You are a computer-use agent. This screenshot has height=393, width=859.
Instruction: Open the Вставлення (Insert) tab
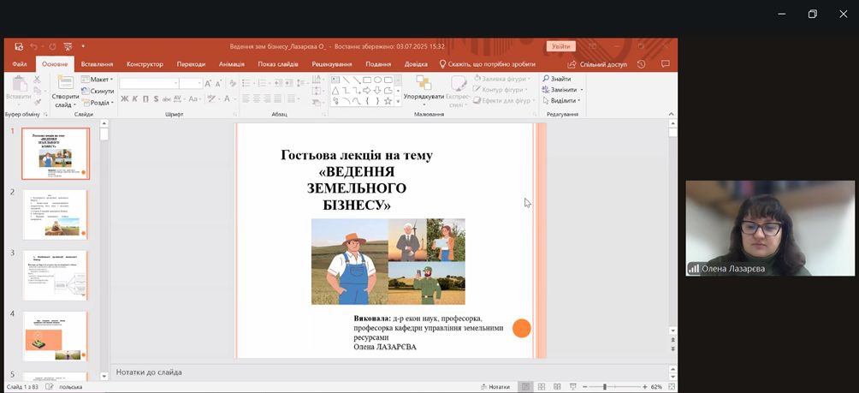pyautogui.click(x=97, y=64)
